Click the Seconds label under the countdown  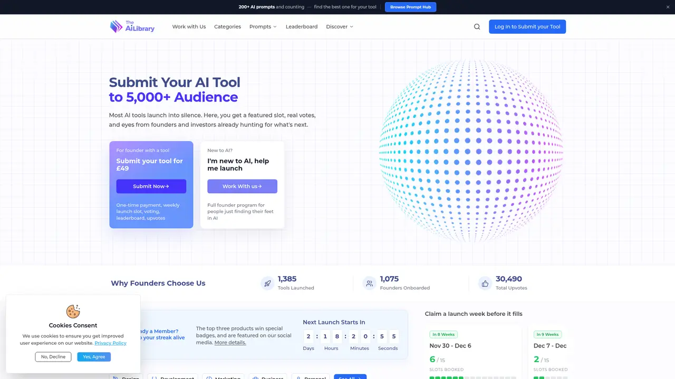pos(388,348)
